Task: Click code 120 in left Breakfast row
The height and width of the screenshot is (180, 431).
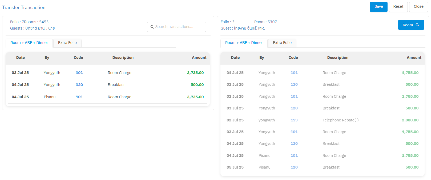Action: (79, 85)
